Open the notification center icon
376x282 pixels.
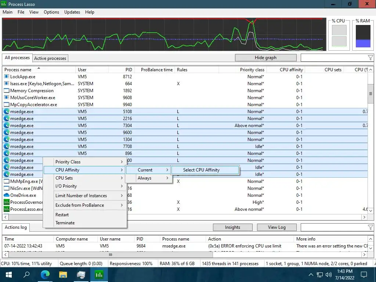[x=364, y=275]
